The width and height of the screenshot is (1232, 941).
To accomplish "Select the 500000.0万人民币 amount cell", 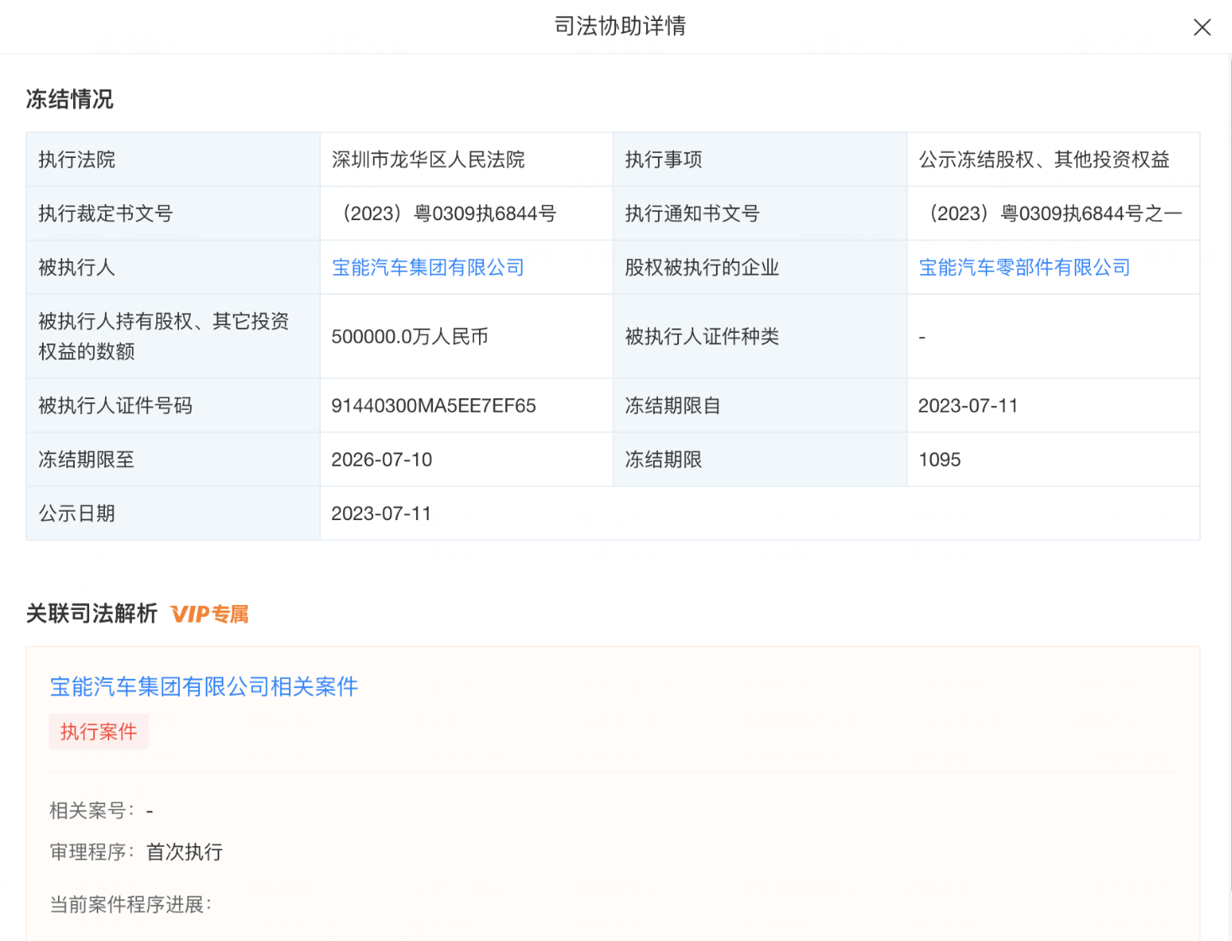I will 410,337.
